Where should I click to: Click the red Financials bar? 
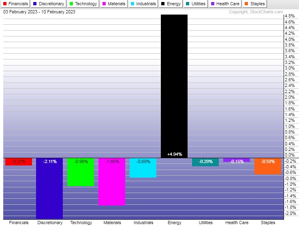(19, 162)
